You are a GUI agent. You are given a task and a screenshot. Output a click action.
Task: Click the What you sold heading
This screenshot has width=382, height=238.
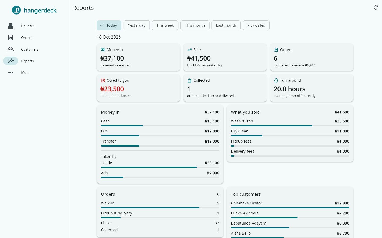point(245,112)
